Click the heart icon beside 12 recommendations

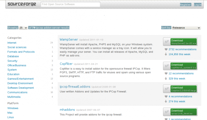coord(166,73)
